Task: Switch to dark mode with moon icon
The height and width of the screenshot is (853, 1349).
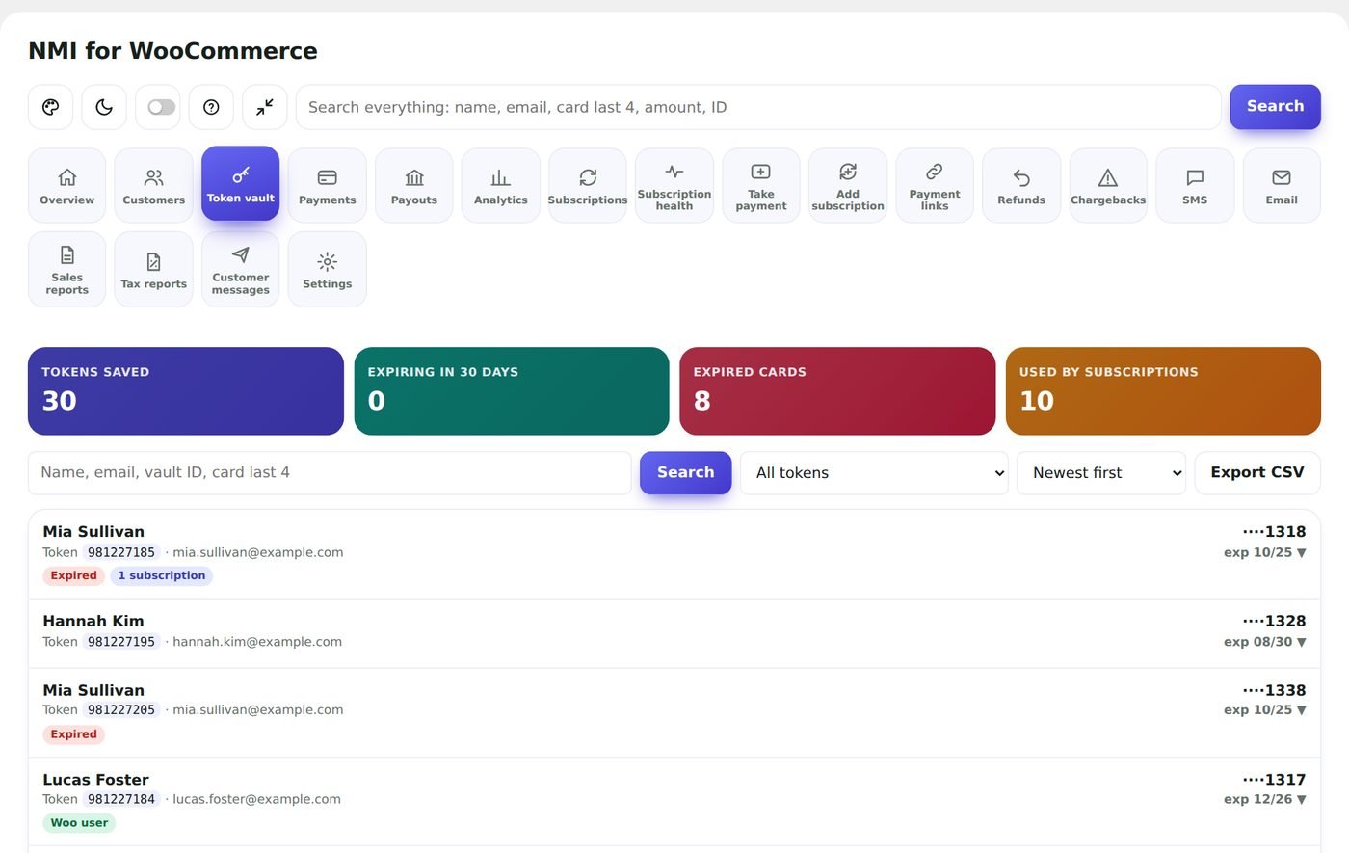Action: tap(104, 107)
